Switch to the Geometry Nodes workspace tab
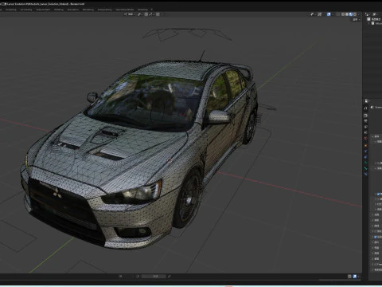382x287 pixels. click(125, 10)
